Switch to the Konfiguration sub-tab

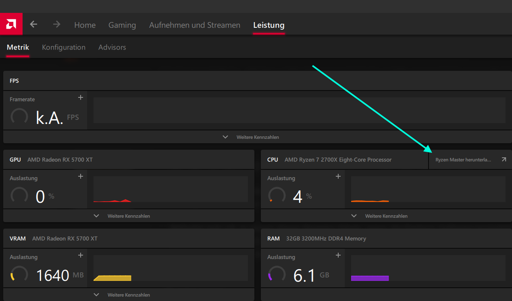(64, 47)
